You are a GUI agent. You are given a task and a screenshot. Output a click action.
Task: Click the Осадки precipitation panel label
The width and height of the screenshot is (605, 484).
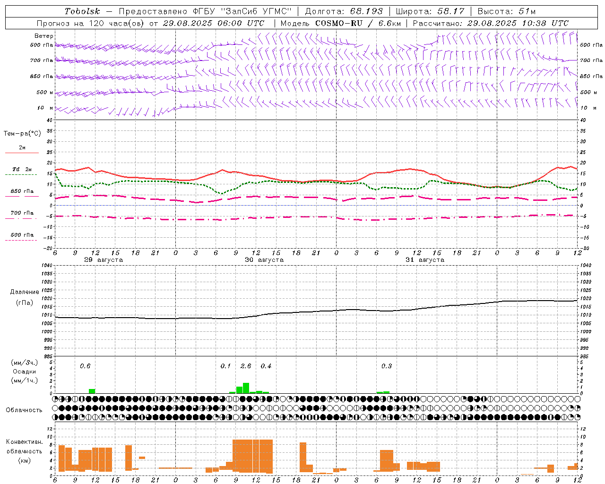(25, 372)
